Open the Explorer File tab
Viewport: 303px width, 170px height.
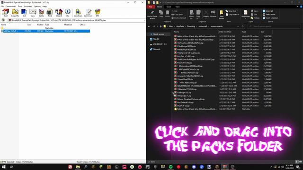tap(151, 7)
